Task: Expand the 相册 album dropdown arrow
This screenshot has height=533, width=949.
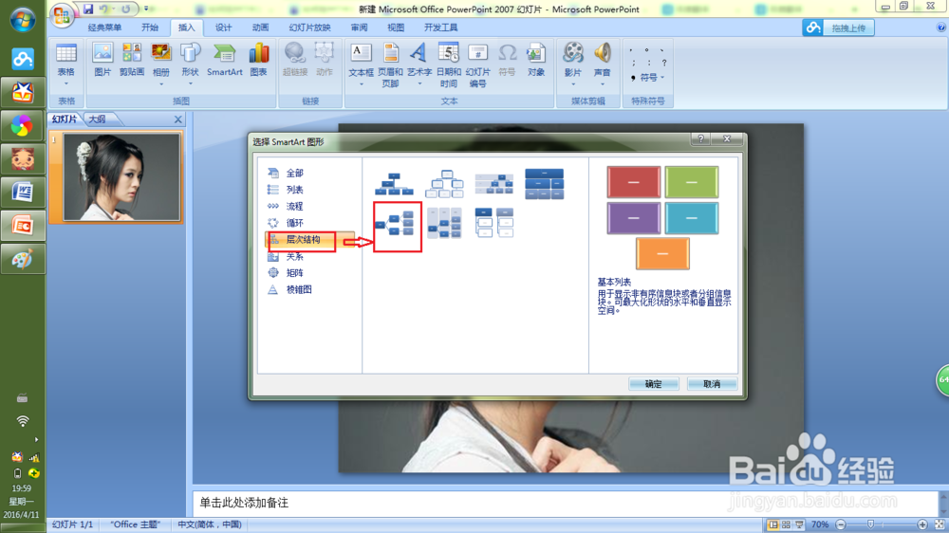Action: [x=161, y=84]
